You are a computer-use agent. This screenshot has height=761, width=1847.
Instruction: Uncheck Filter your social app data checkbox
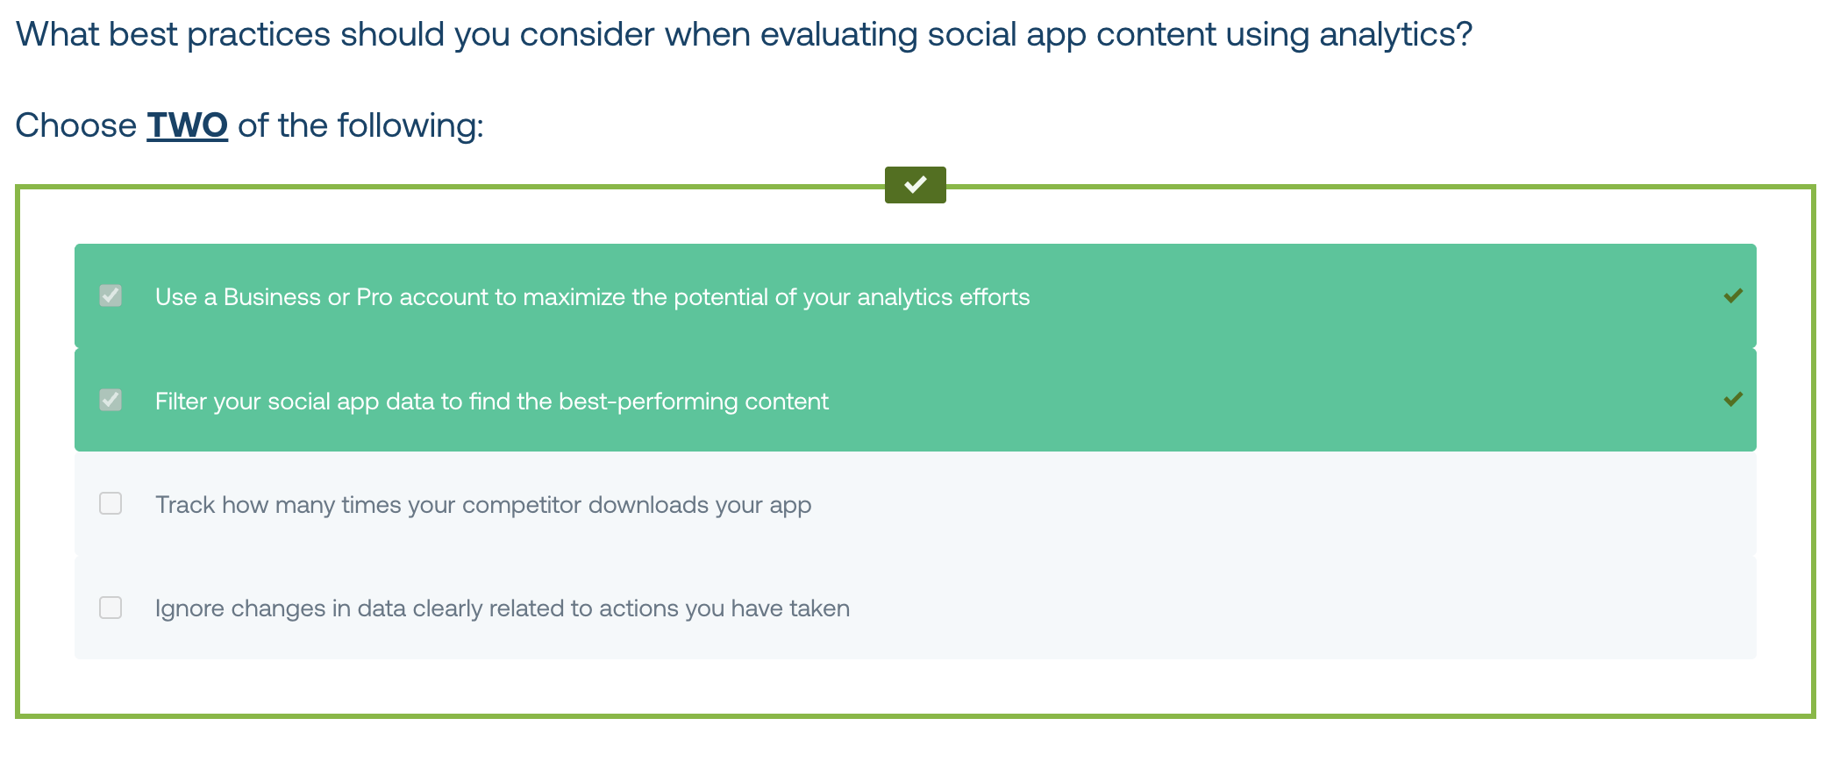pyautogui.click(x=111, y=400)
